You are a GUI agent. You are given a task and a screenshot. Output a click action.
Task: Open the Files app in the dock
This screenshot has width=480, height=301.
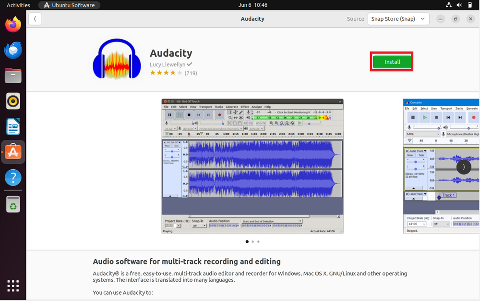[x=13, y=75]
